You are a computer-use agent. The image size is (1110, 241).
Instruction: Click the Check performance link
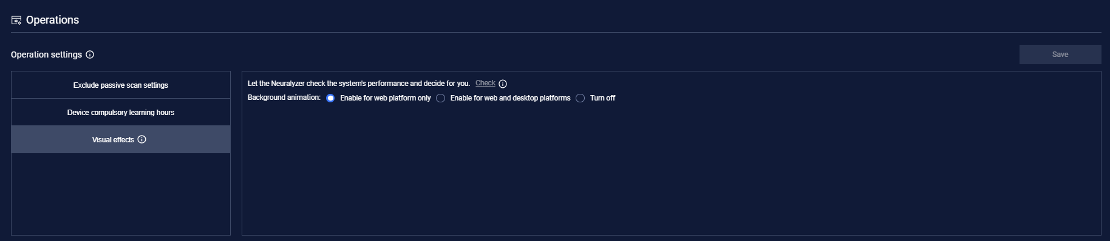click(485, 83)
